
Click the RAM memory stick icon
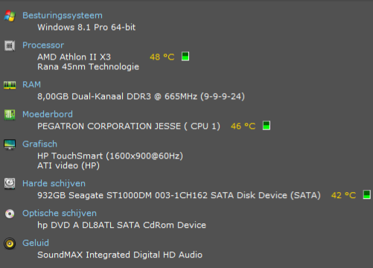[10, 85]
